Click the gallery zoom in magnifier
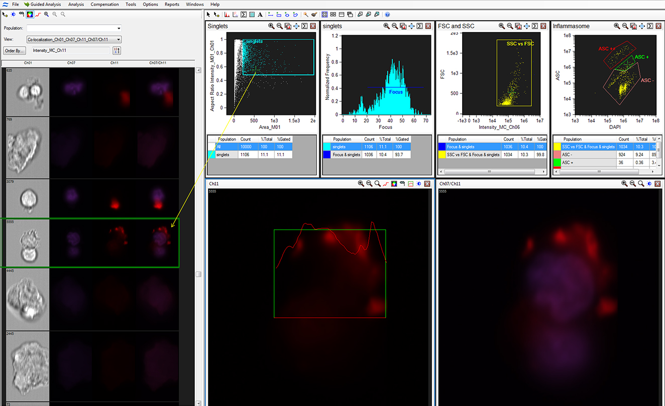This screenshot has width=665, height=406. click(46, 14)
